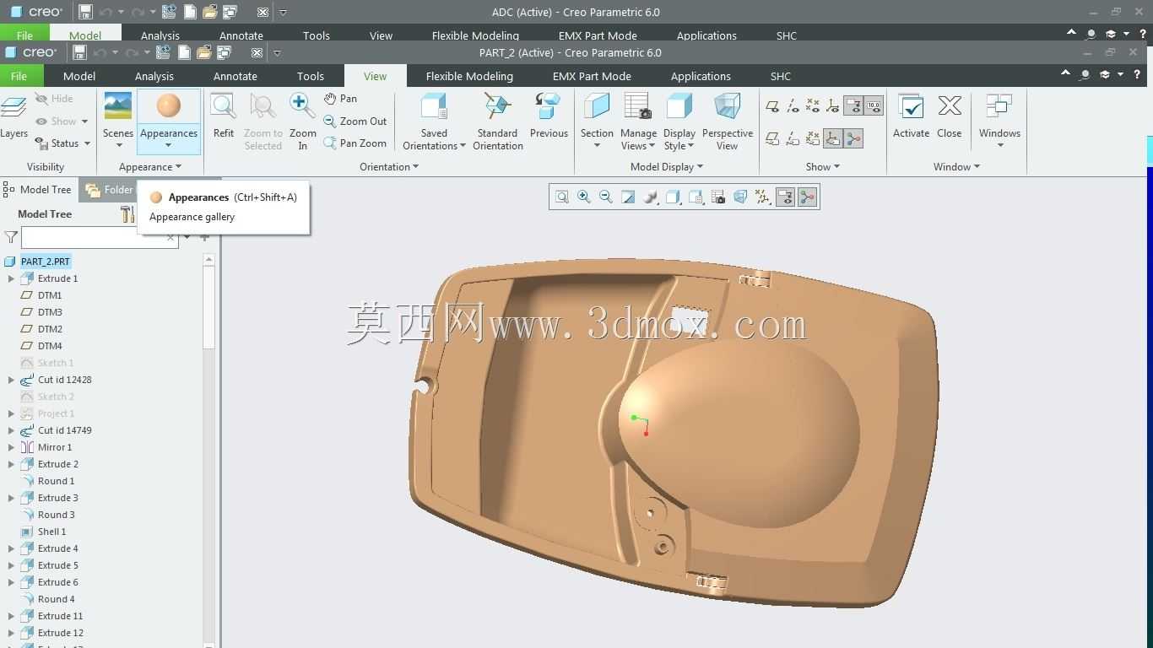Select the Zoom Out tool
The width and height of the screenshot is (1153, 648).
click(x=330, y=121)
